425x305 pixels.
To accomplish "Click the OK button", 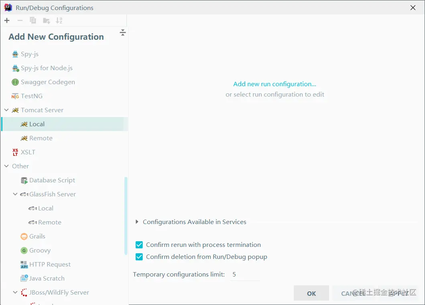I will tap(311, 293).
